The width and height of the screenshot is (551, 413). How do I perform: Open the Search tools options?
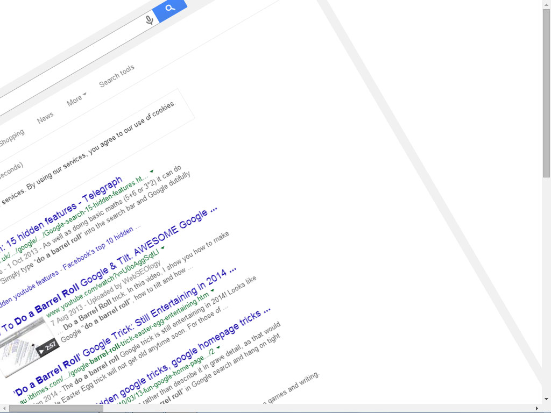(117, 76)
